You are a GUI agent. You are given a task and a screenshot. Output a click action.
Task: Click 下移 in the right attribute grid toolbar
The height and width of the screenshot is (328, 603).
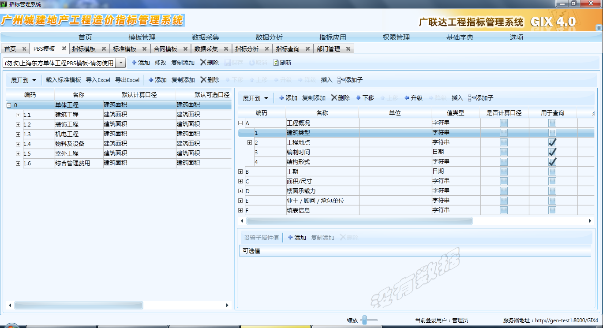click(365, 98)
